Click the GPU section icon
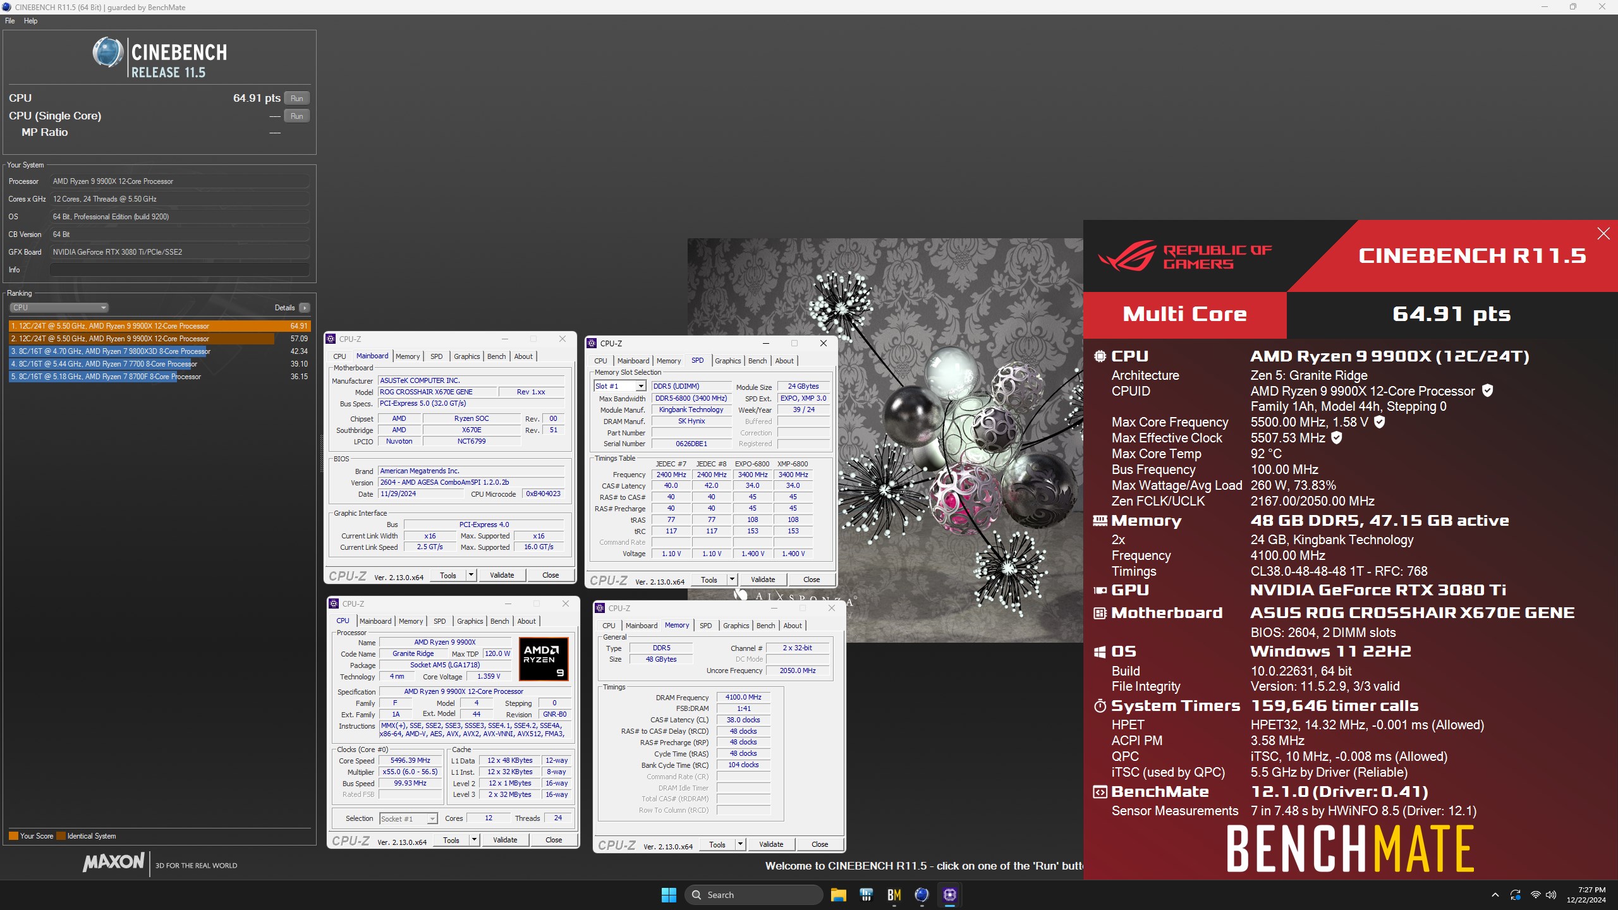This screenshot has width=1618, height=910. click(x=1100, y=590)
